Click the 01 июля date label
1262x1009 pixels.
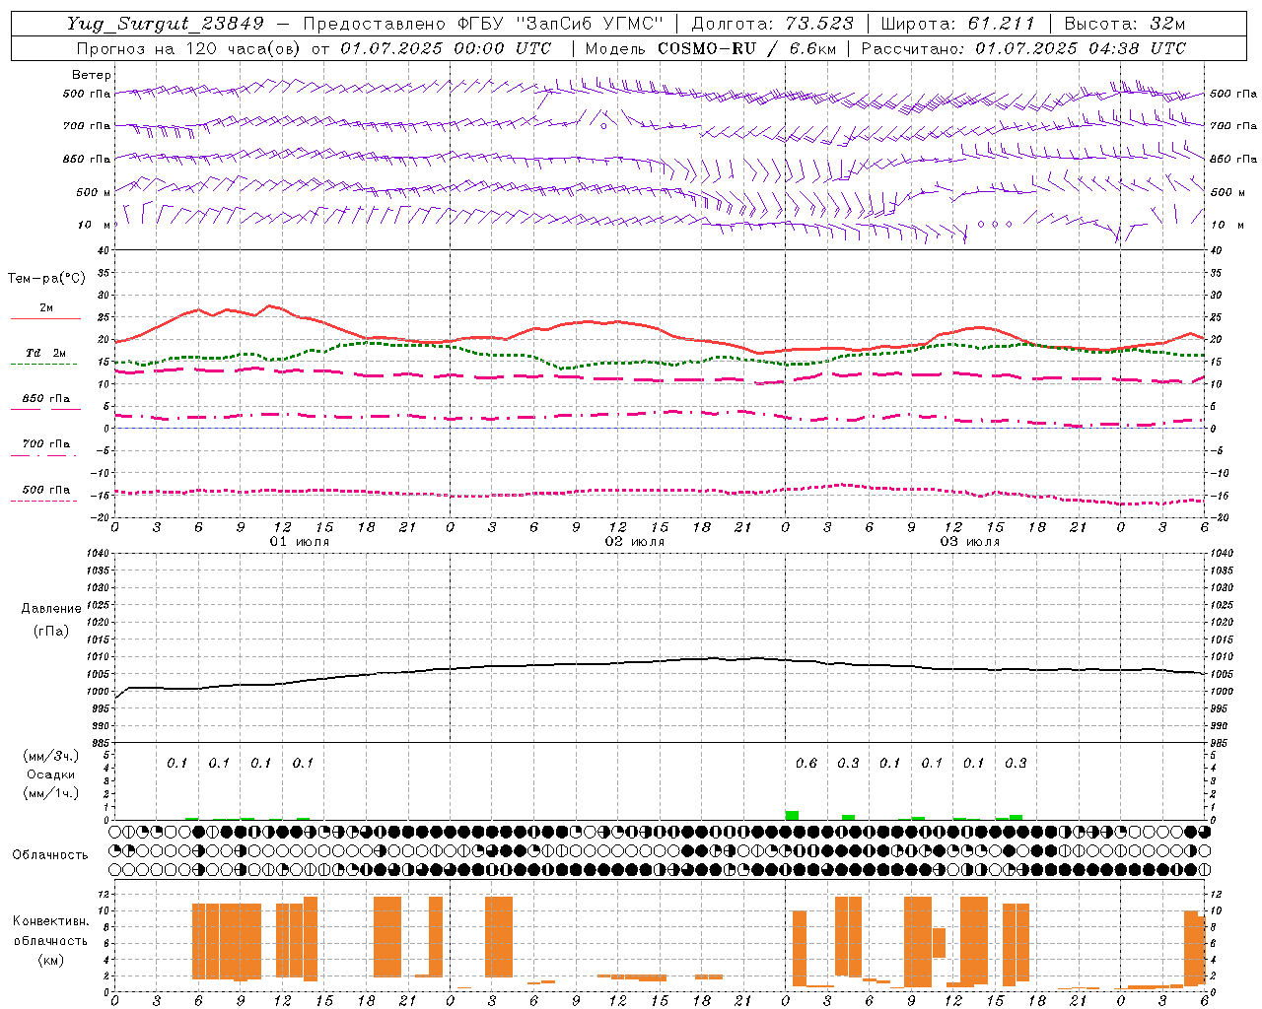tap(300, 542)
